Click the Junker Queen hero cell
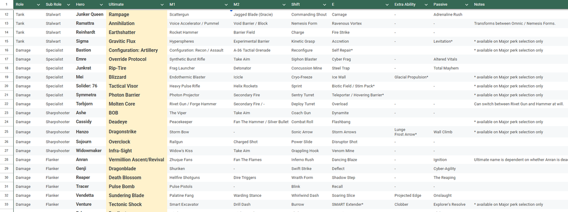The height and width of the screenshot is (212, 568). pos(90,15)
